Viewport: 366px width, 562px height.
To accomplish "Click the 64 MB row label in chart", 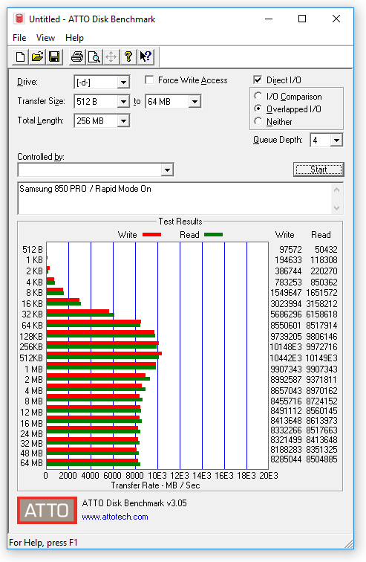I will [x=31, y=463].
